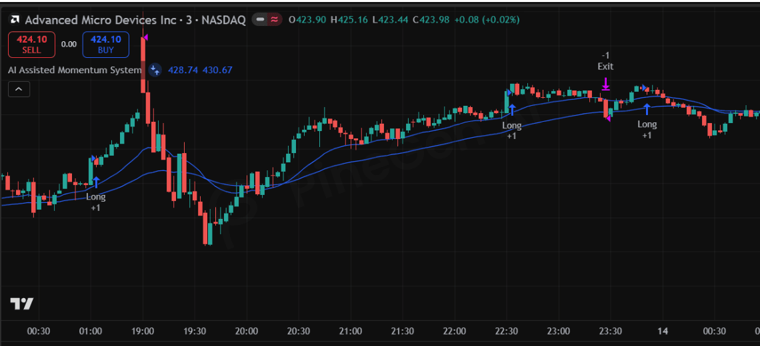Click the 19:00 time axis label

click(x=143, y=331)
